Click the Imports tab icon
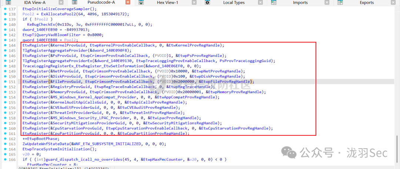Viewport: 400px width, 169px height. (274, 3)
